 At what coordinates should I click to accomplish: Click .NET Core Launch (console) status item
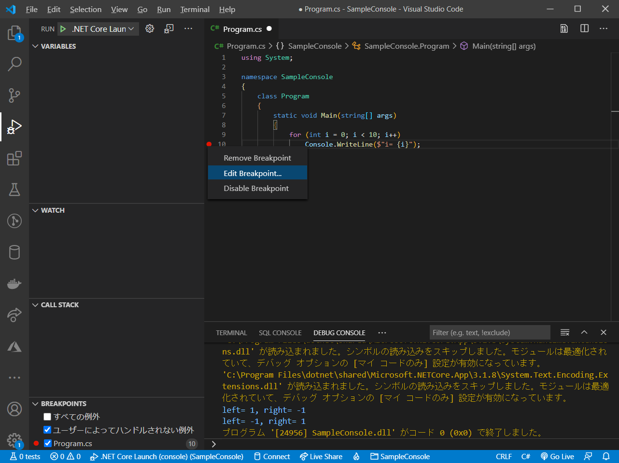click(167, 456)
